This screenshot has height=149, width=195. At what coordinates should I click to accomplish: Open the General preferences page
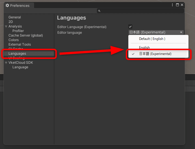point(15,17)
